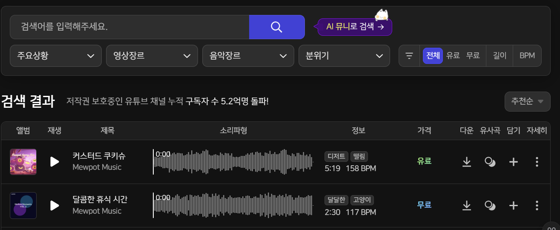This screenshot has width=560, height=230.
Task: Expand the 주요상황 dropdown
Action: pyautogui.click(x=55, y=56)
